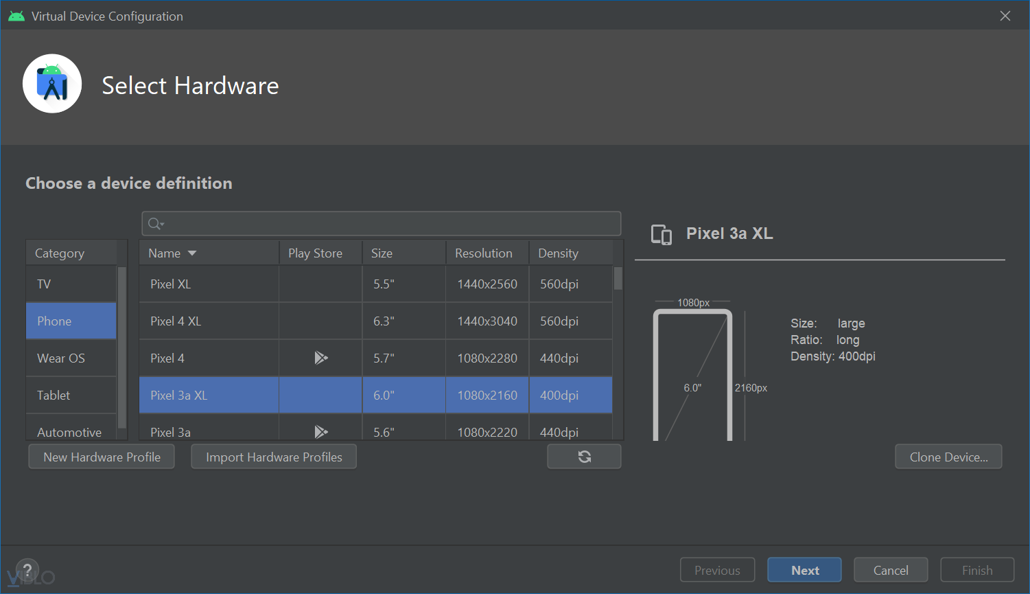Click the device icon beside Pixel 3a XL title
Image resolution: width=1030 pixels, height=594 pixels.
click(661, 235)
